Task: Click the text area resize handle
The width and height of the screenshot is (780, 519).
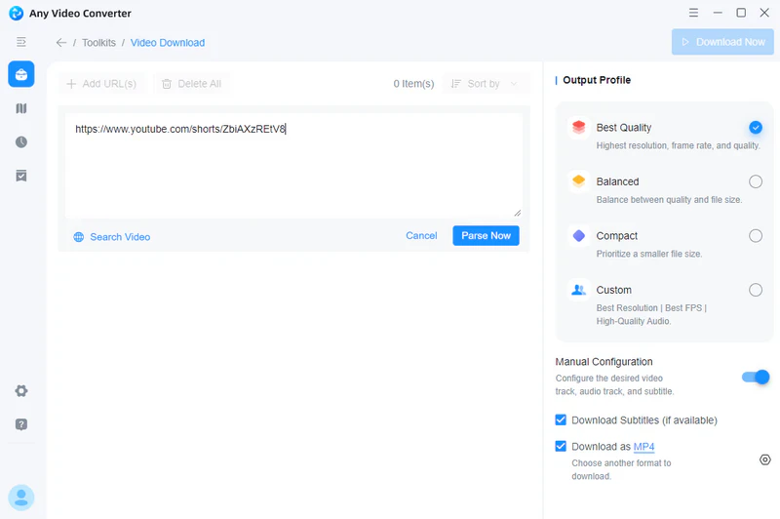Action: (x=518, y=213)
